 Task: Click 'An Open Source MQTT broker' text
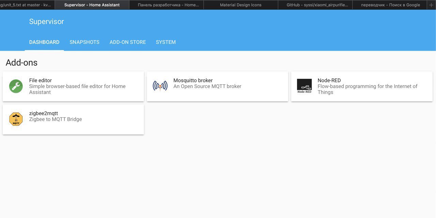(x=207, y=86)
